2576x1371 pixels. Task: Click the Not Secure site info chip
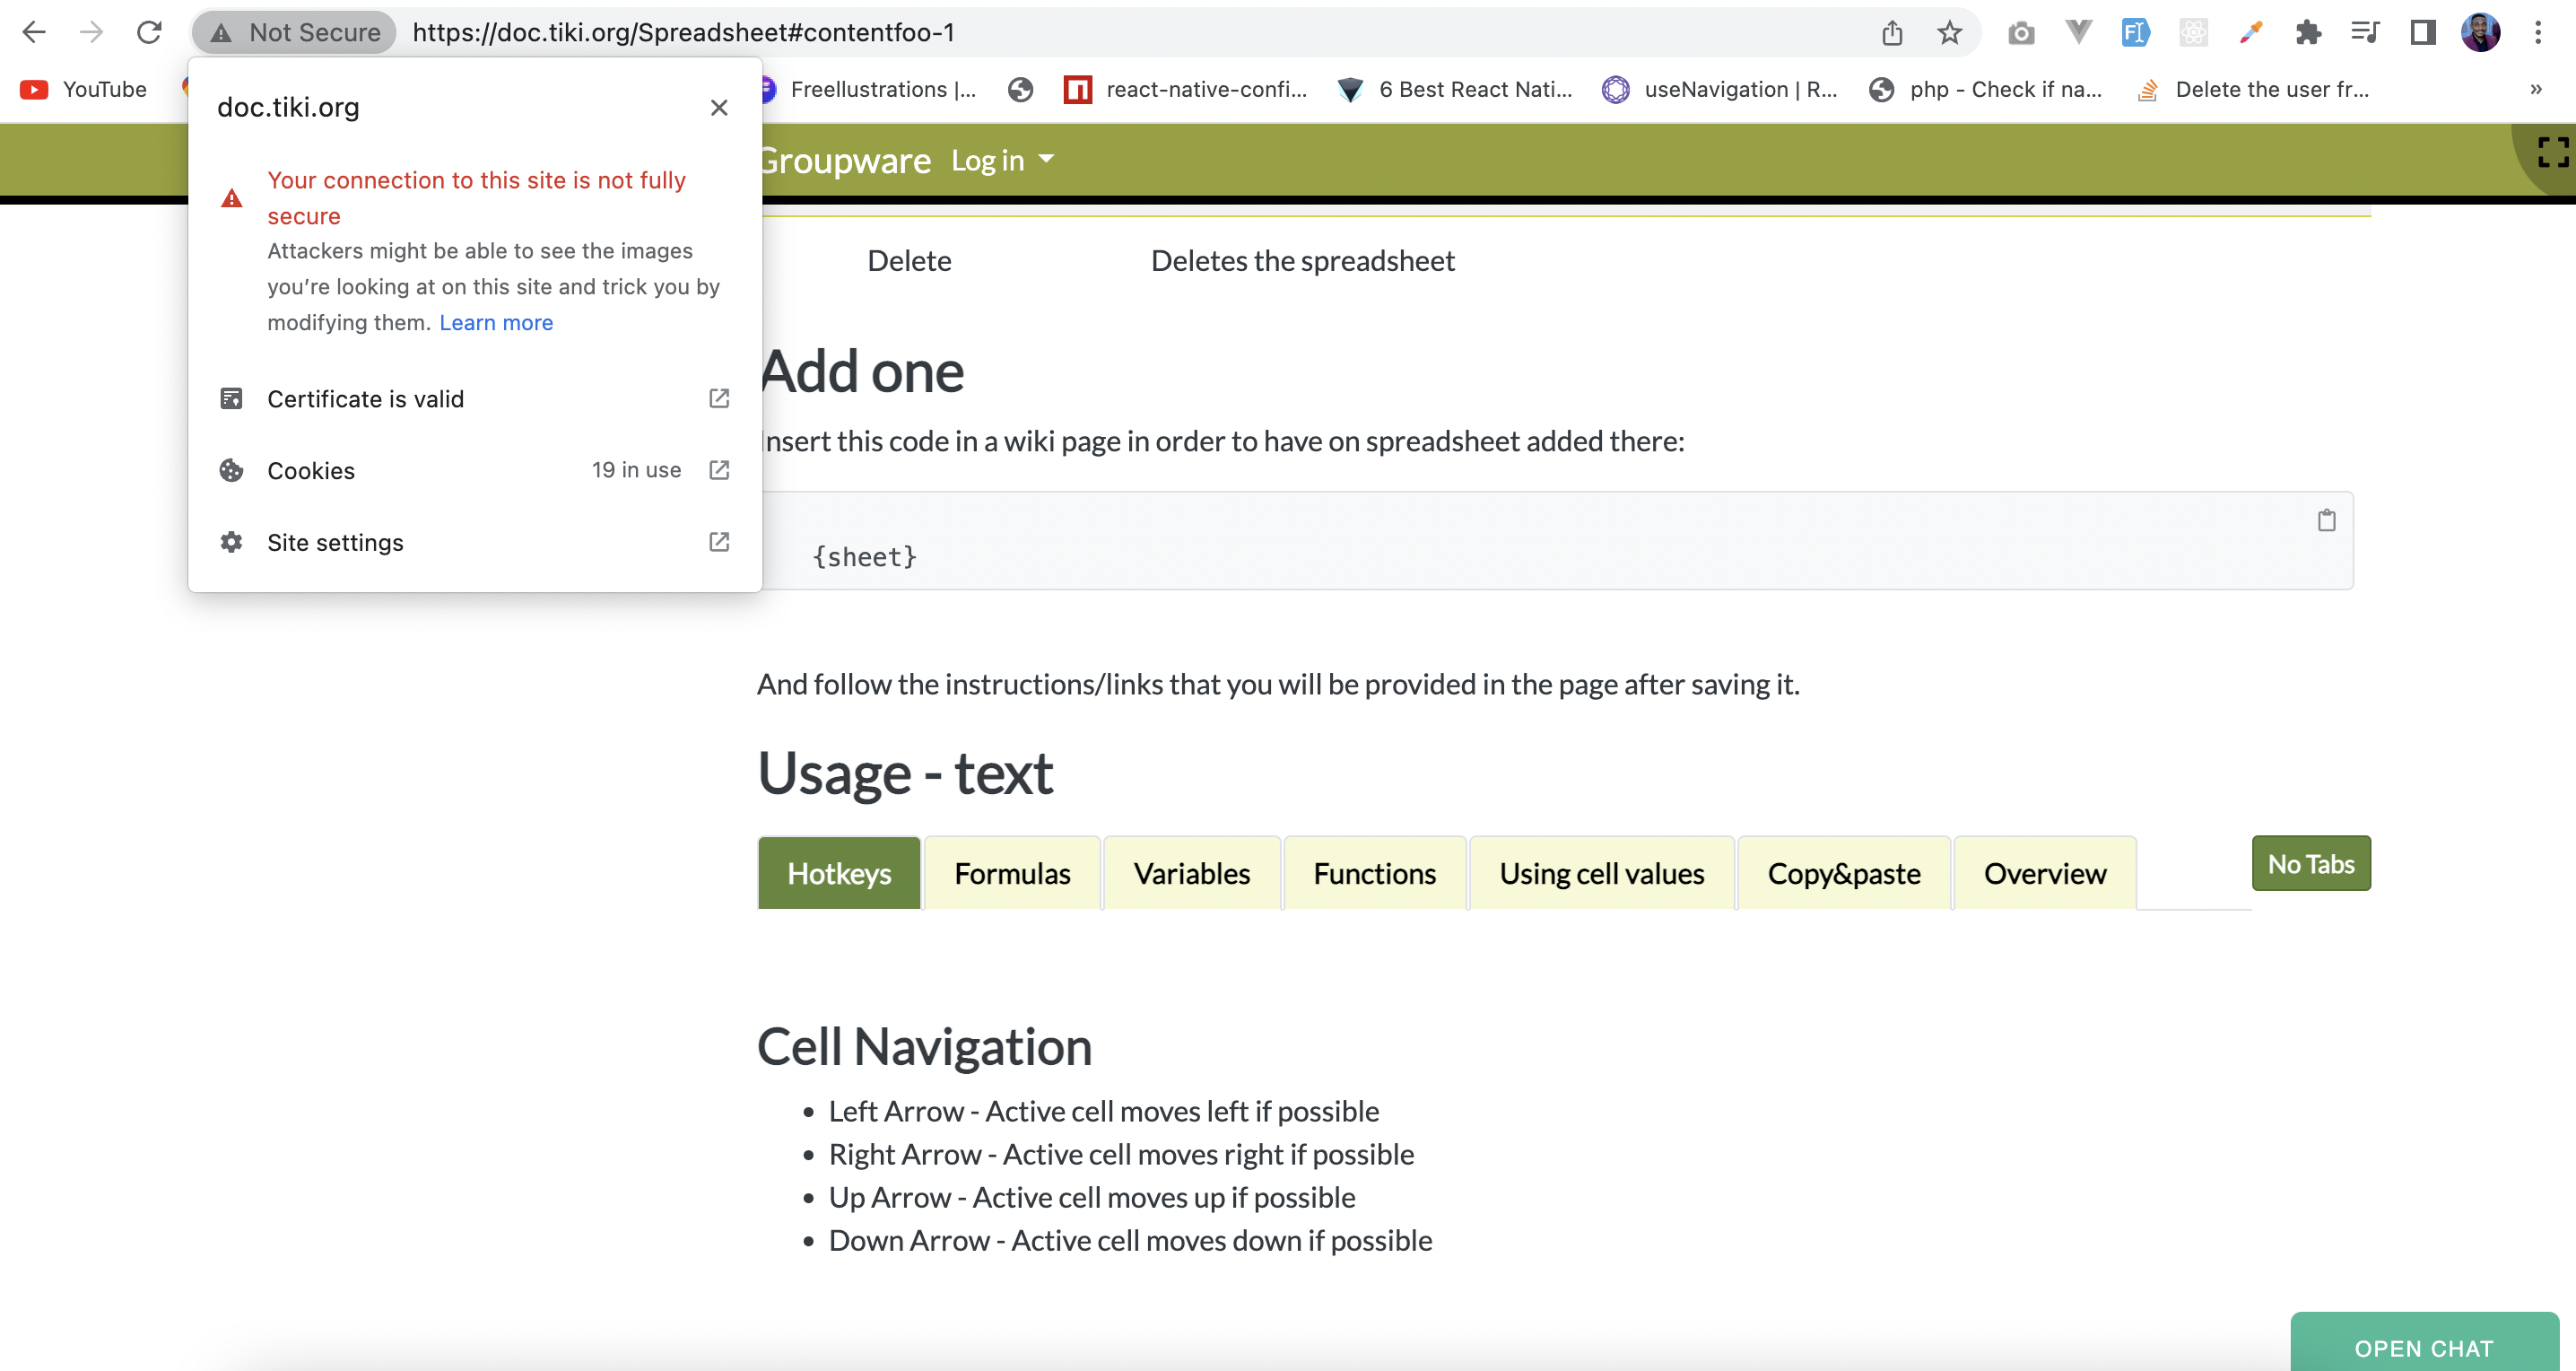296,33
